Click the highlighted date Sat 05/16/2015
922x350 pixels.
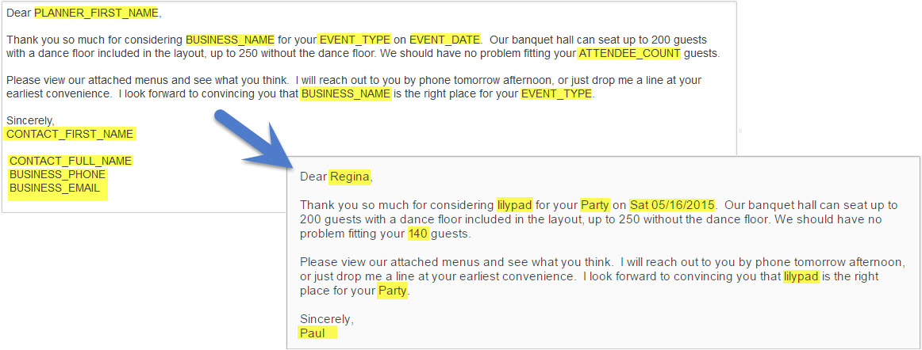[672, 205]
